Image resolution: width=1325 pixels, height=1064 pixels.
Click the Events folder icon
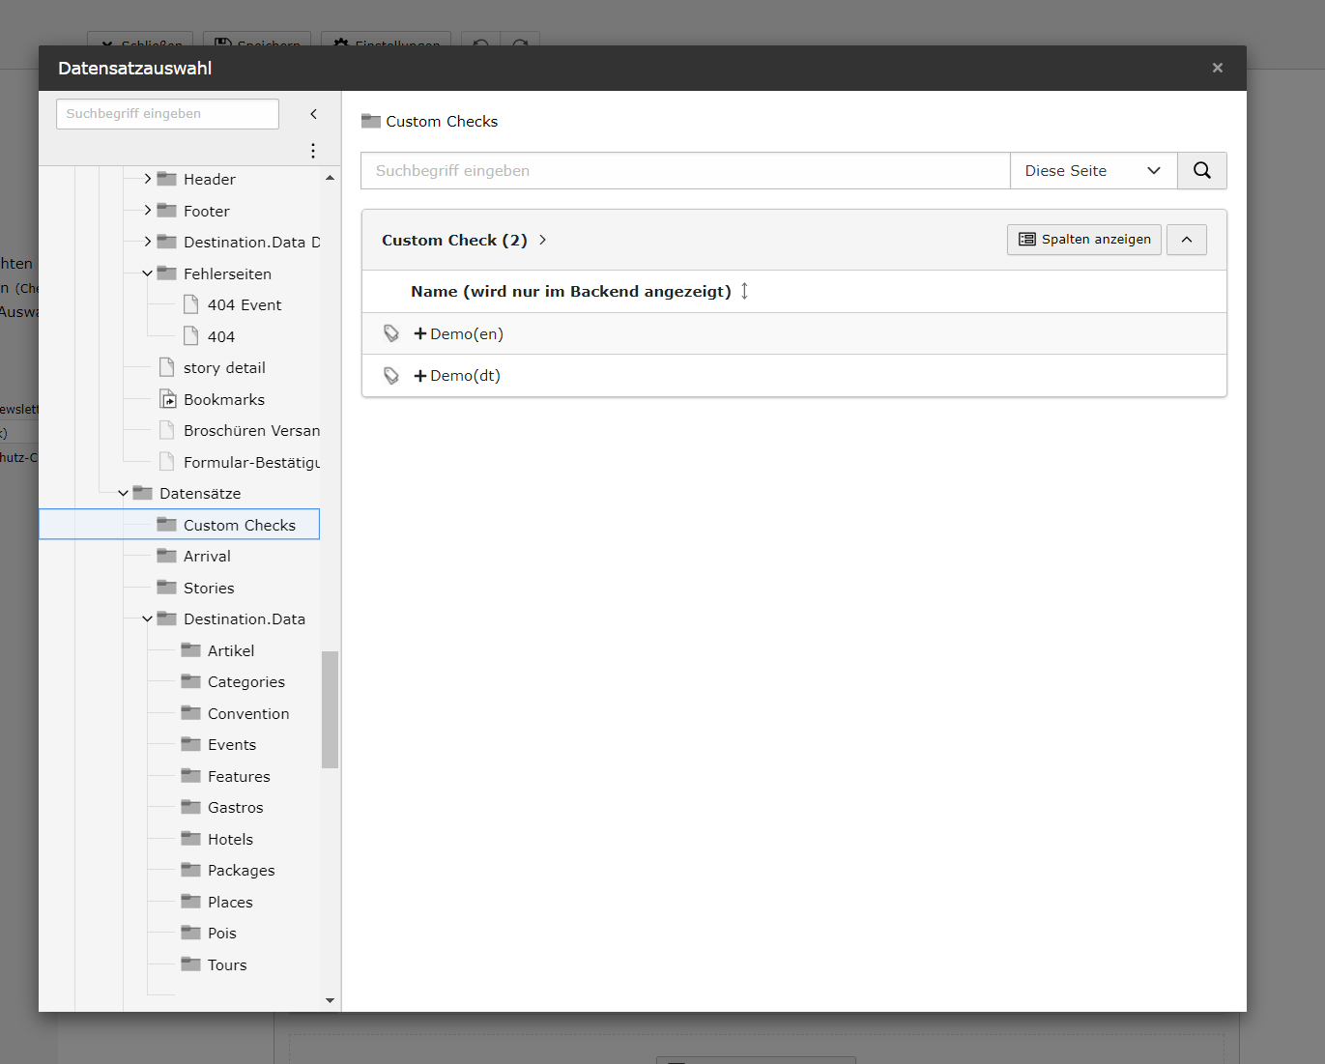pos(191,744)
